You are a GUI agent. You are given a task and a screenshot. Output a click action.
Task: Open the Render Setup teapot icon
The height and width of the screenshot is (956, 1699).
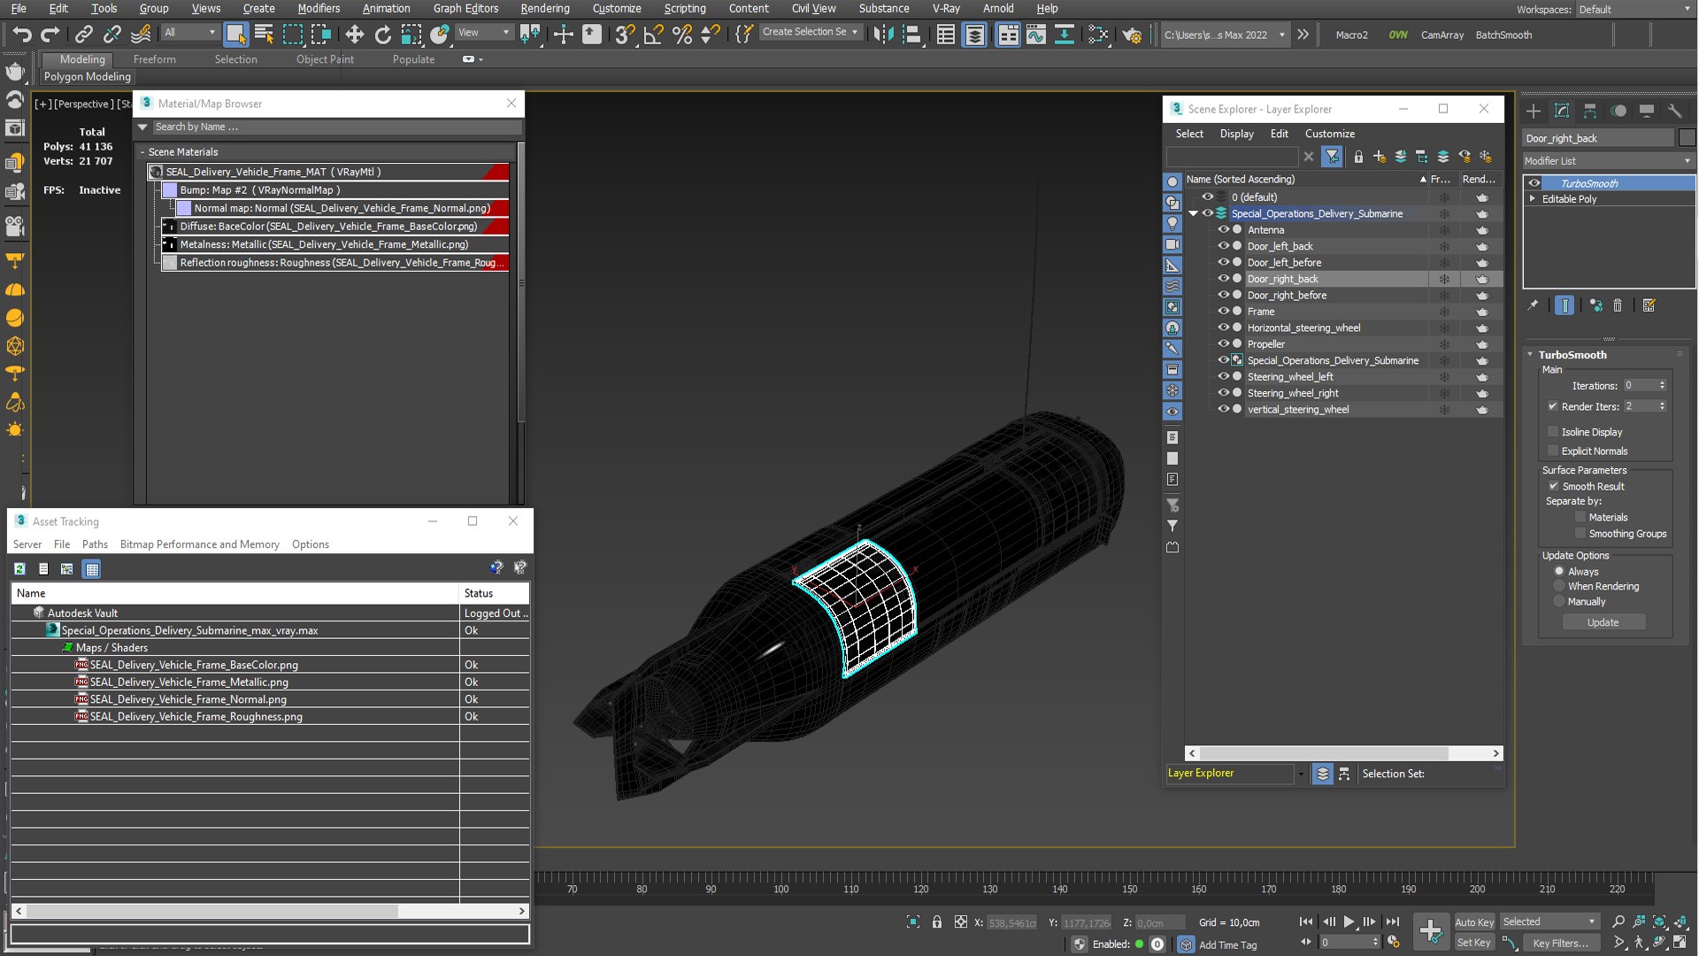[x=1132, y=35]
